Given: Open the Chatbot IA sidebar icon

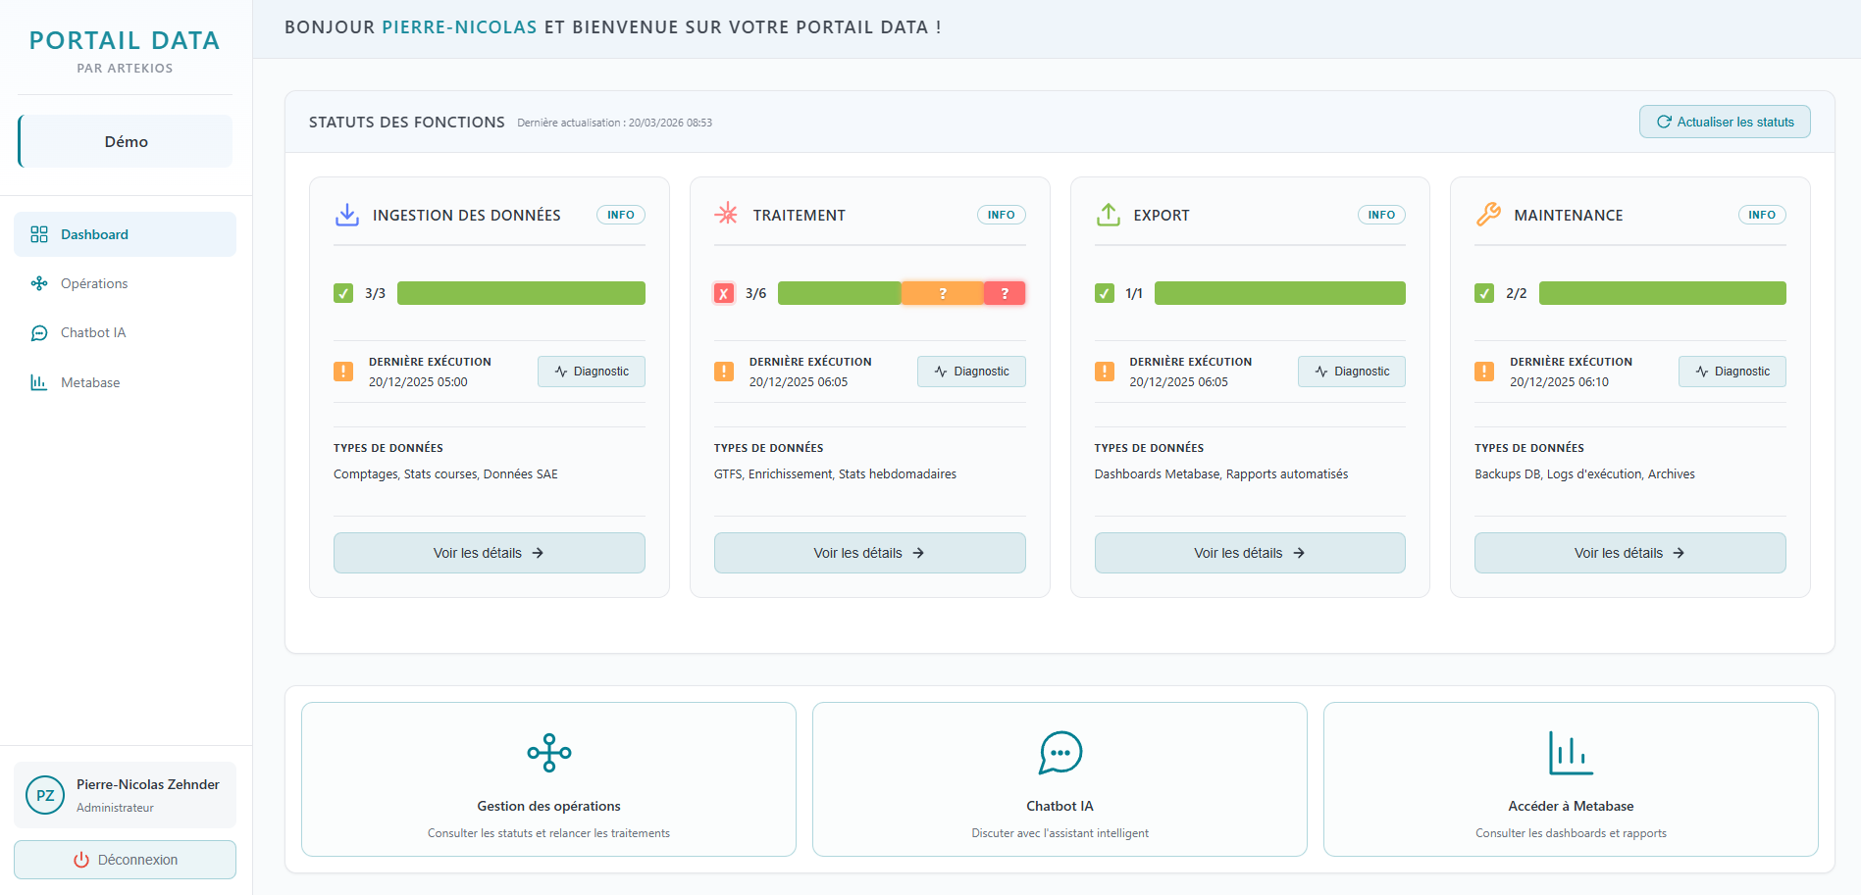Looking at the screenshot, I should (39, 332).
